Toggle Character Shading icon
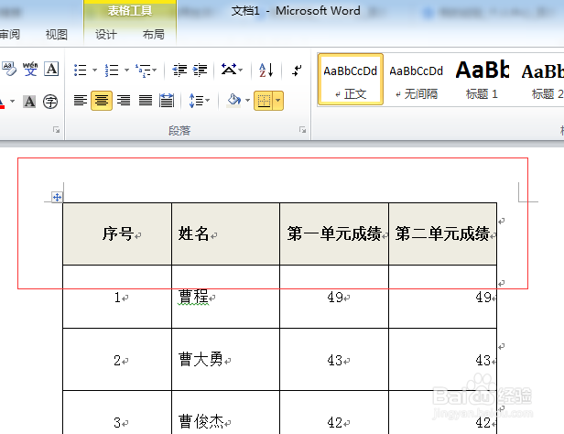The height and width of the screenshot is (434, 564). click(29, 102)
